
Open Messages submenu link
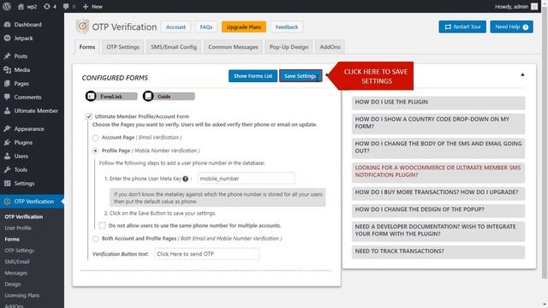click(x=15, y=273)
